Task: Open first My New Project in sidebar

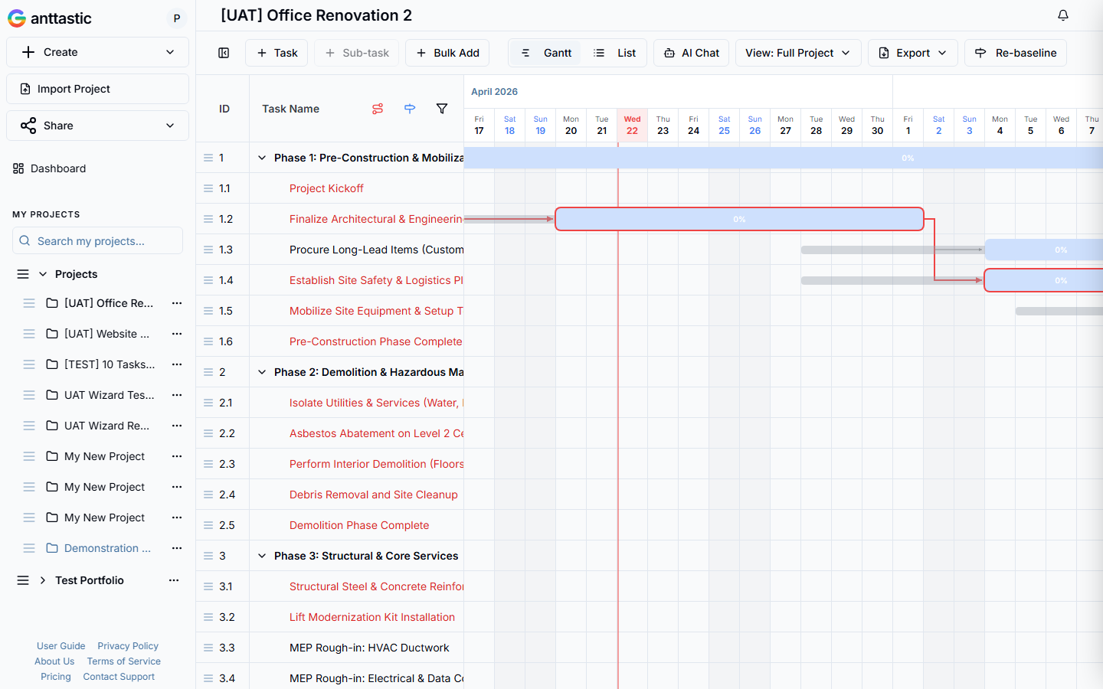Action: point(104,456)
